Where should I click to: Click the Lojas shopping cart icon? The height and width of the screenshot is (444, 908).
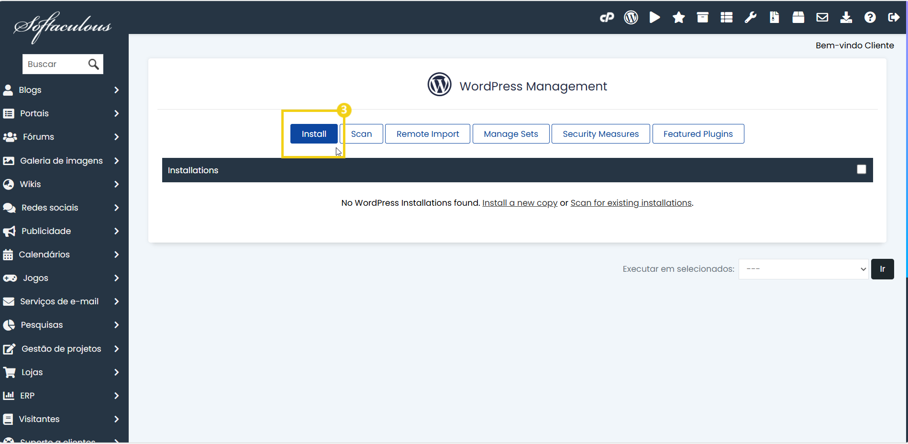click(x=10, y=372)
